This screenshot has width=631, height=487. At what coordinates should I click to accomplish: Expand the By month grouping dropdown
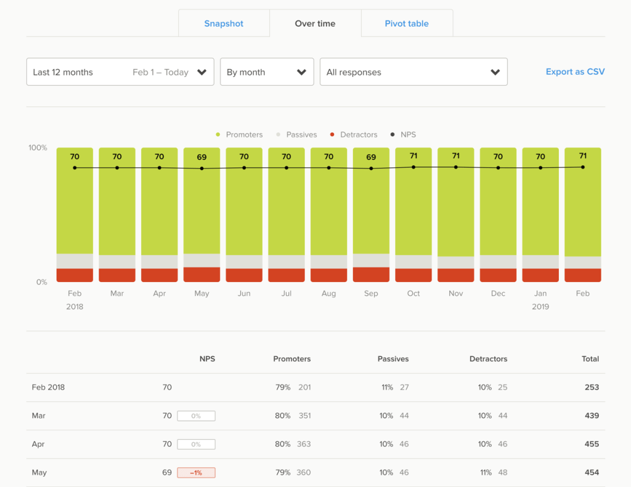pyautogui.click(x=267, y=72)
